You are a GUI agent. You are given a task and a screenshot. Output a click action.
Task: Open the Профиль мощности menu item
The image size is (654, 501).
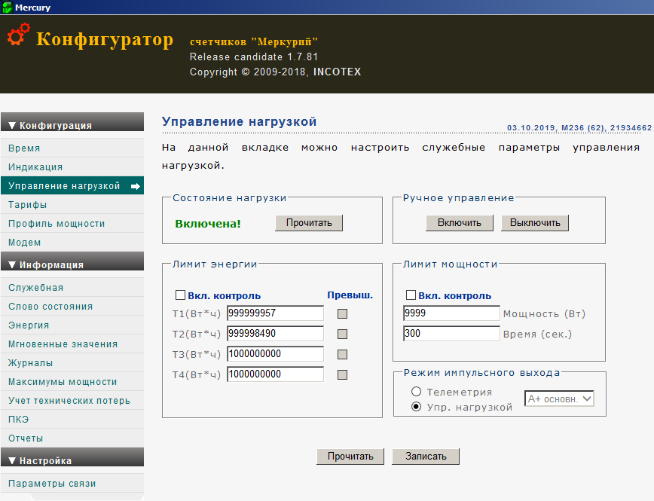pos(72,223)
